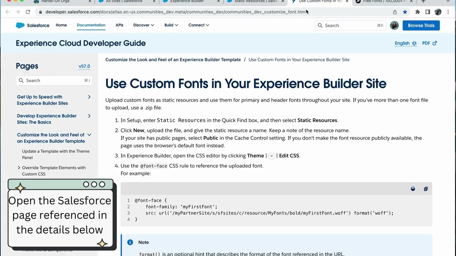Open the Documentation menu item
Image resolution: width=456 pixels, height=256 pixels.
tap(91, 25)
